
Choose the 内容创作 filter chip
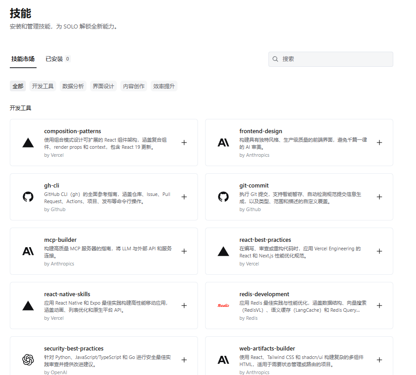pyautogui.click(x=134, y=86)
